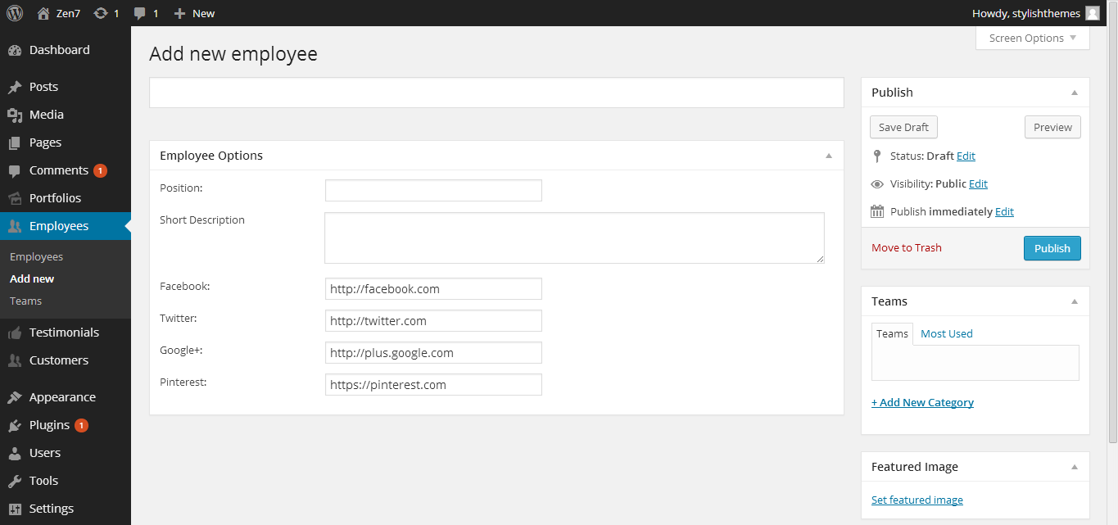Open Tools from the sidebar
Image resolution: width=1118 pixels, height=525 pixels.
tap(43, 481)
